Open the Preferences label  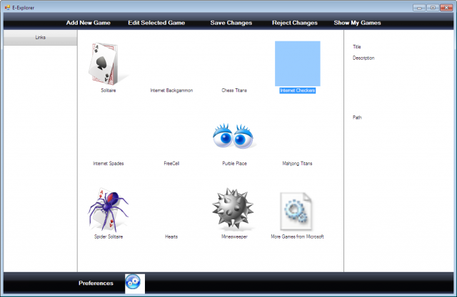coord(96,283)
